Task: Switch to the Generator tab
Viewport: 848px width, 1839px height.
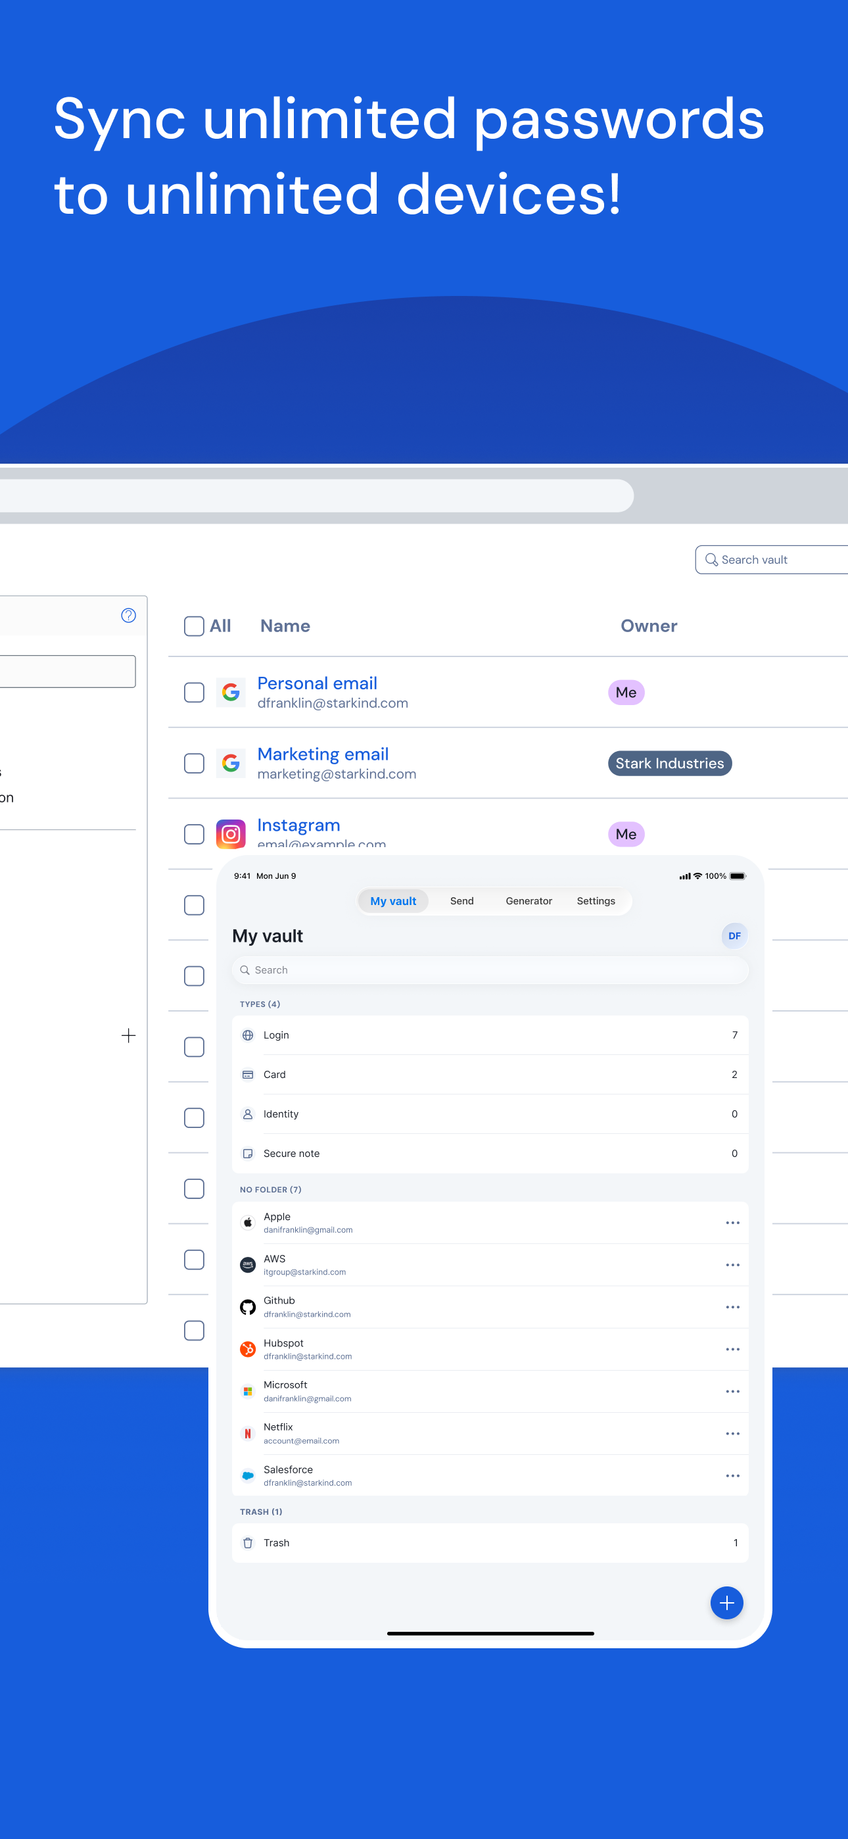Action: pyautogui.click(x=529, y=901)
